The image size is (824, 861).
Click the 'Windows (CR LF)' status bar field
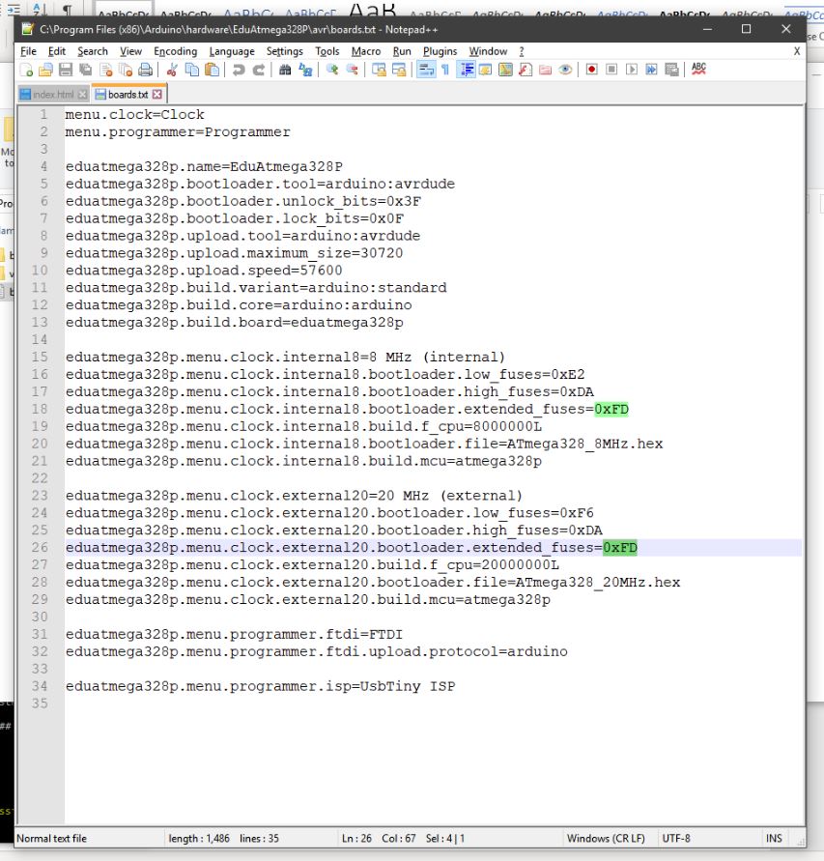click(x=606, y=839)
